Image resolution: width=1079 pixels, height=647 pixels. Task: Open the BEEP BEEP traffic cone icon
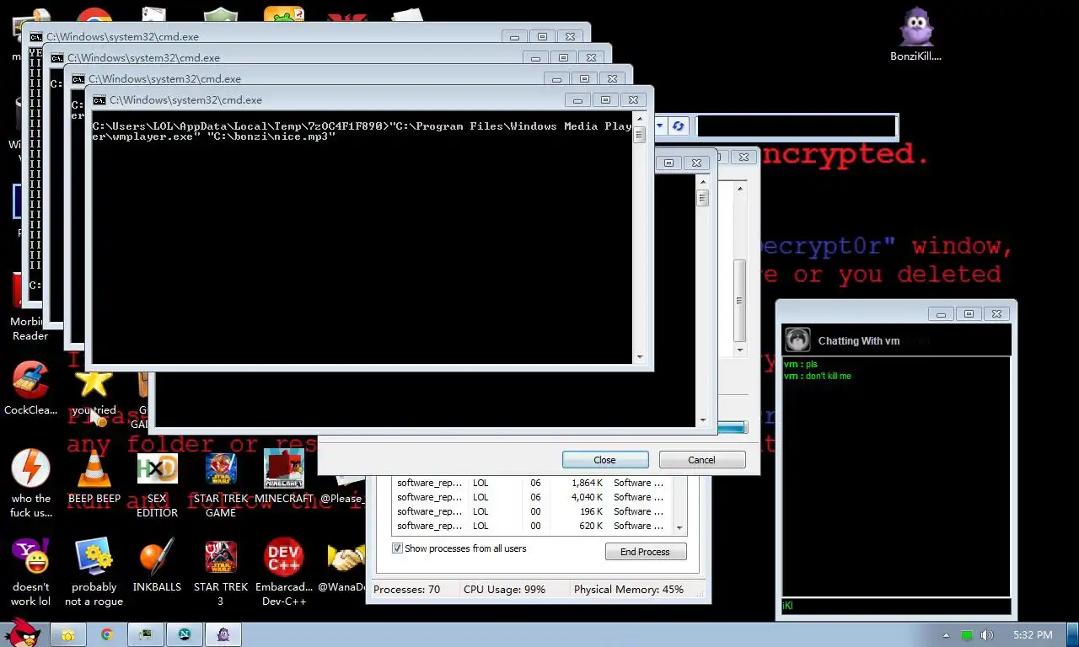(x=94, y=477)
